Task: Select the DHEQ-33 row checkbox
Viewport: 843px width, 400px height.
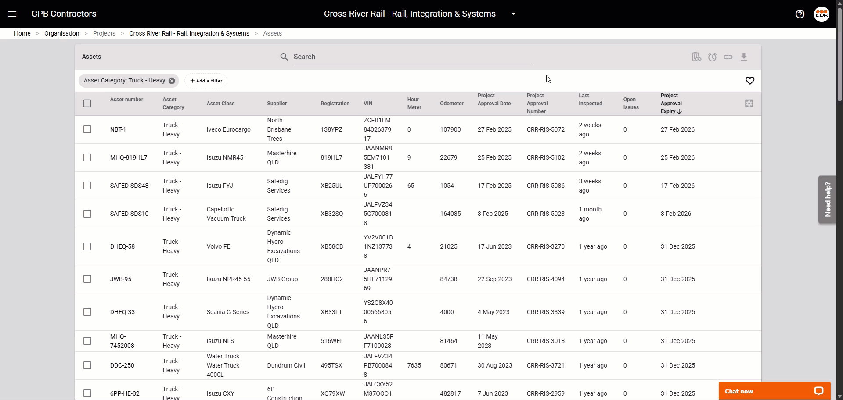Action: point(87,312)
